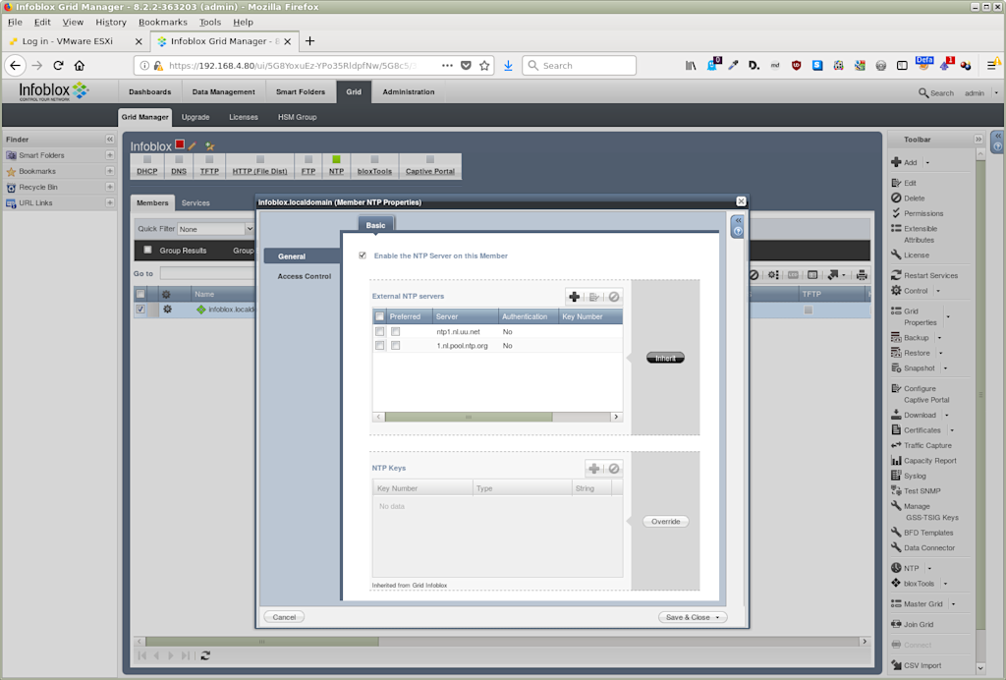Open the Administration top menu
The width and height of the screenshot is (1006, 680).
click(409, 91)
